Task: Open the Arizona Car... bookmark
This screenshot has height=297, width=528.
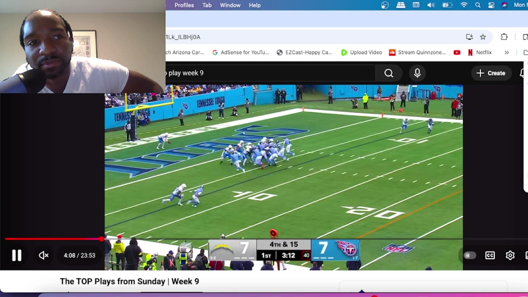Action: (185, 52)
